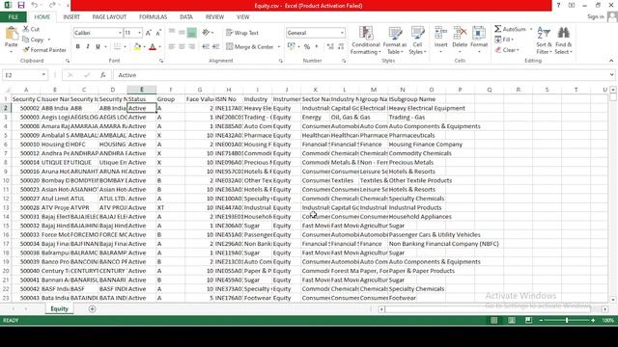Click the Increase Indent icon
618x347 pixels.
(x=215, y=47)
